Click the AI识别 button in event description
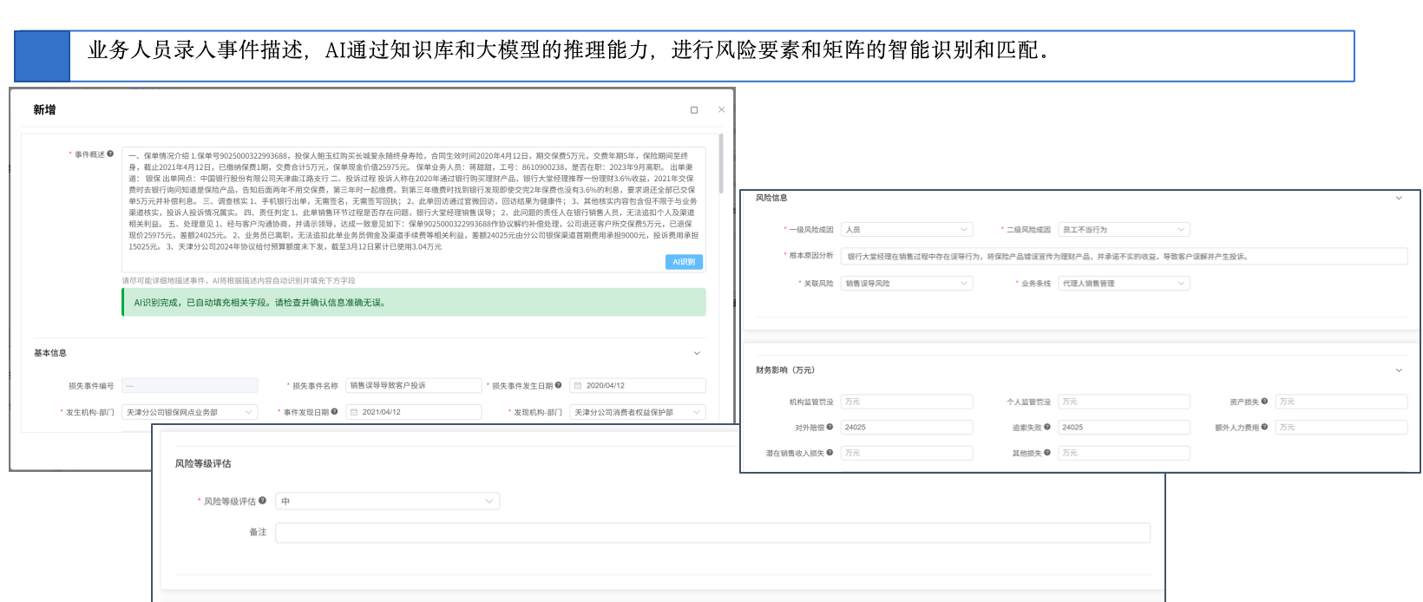1423x602 pixels. click(684, 262)
